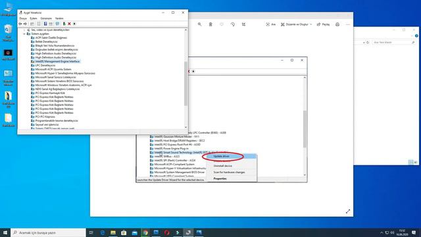The width and height of the screenshot is (421, 237).
Task: Click volume icon in system tray
Action: [x=392, y=232]
